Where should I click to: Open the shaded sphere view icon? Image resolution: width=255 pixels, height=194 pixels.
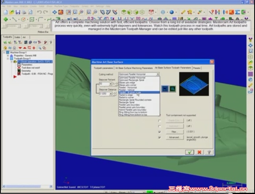[172, 12]
